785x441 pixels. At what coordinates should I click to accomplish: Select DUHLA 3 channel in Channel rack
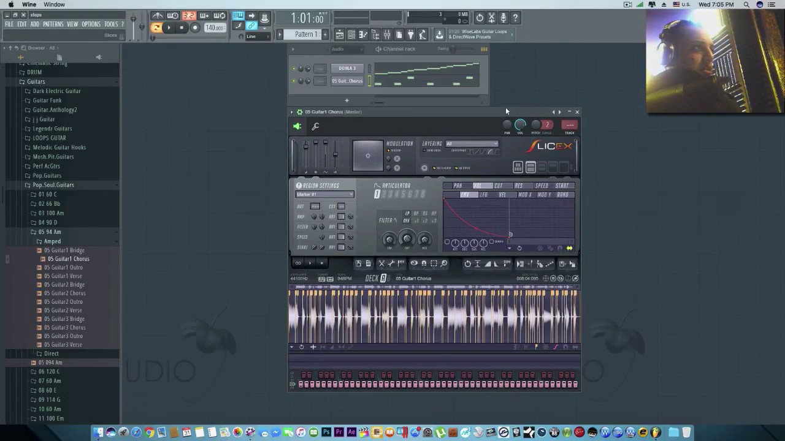(347, 69)
